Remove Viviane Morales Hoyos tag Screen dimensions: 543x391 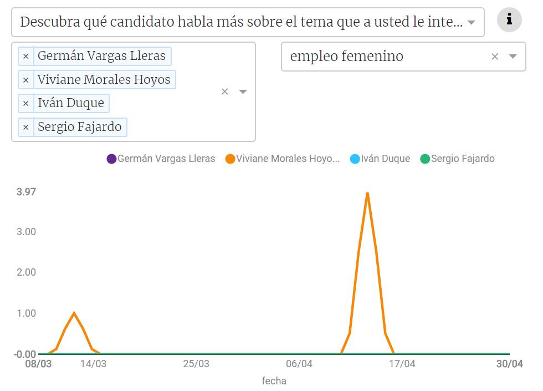[26, 80]
